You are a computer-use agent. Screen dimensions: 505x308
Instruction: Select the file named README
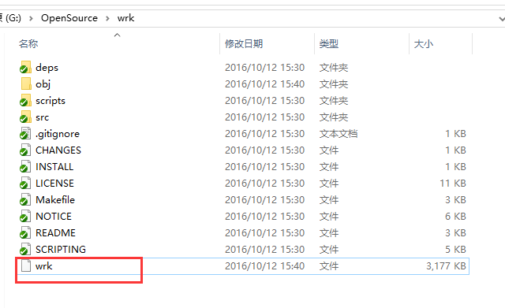click(55, 233)
